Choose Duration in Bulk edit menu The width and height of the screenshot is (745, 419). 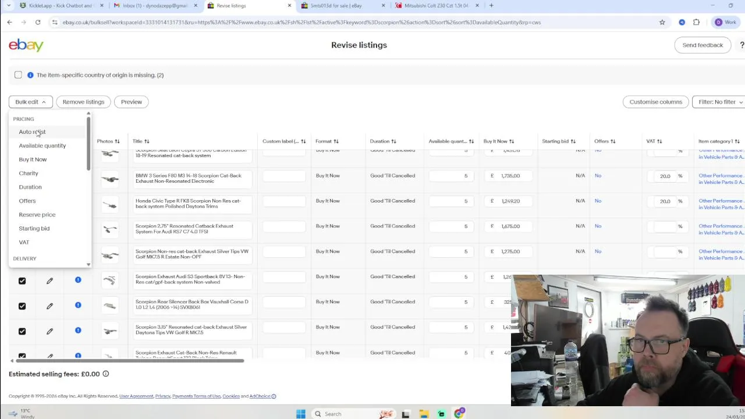(x=30, y=187)
